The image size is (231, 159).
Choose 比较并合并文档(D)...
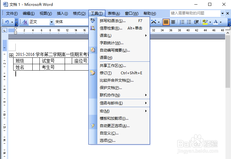[x=119, y=80]
